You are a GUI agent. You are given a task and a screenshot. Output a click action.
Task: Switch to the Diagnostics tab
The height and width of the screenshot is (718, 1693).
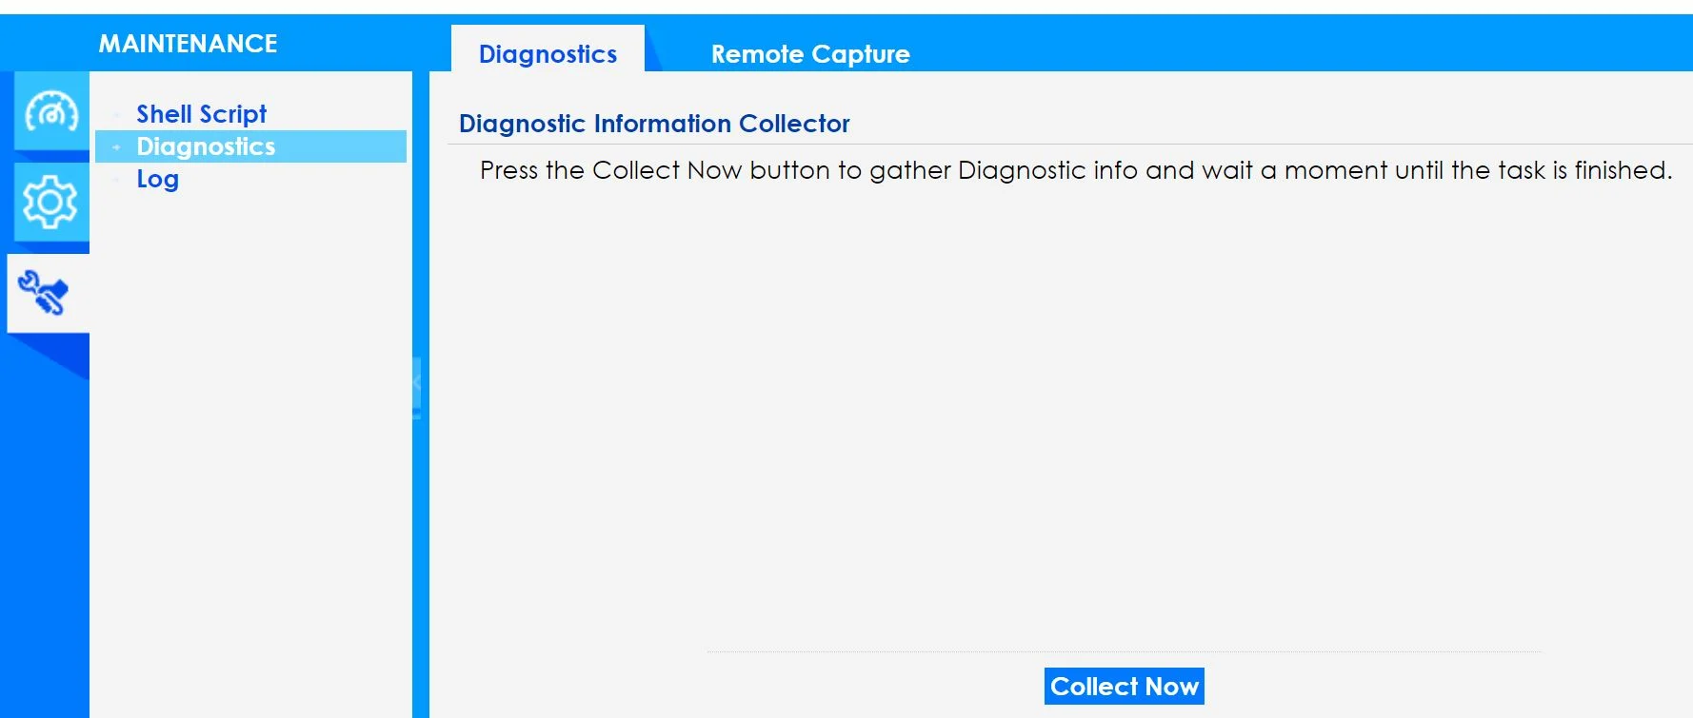[548, 54]
